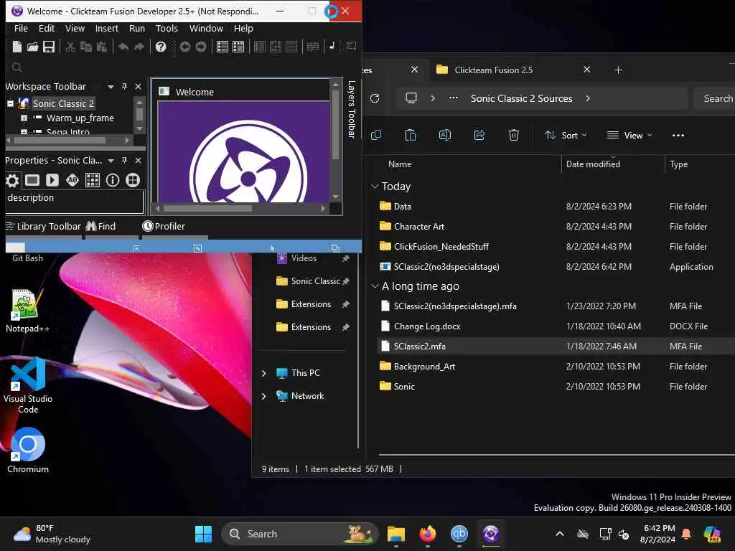735x551 pixels.
Task: Click the Forward navigation arrow icon
Action: coord(201,47)
